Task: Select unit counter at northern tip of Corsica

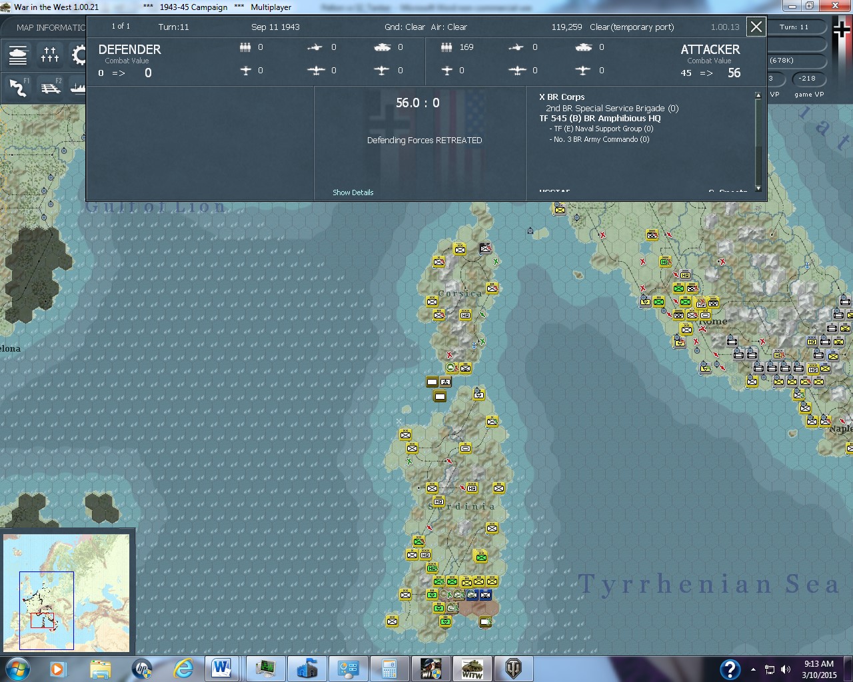Action: 459,248
